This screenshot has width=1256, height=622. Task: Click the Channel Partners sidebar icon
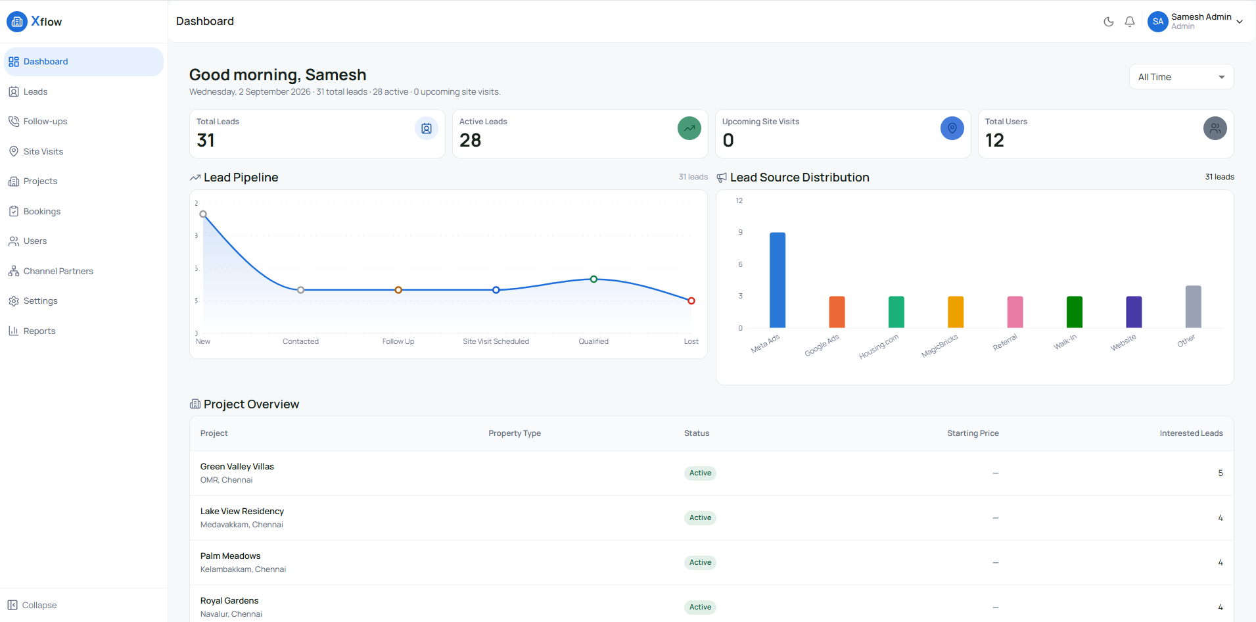[x=14, y=272]
